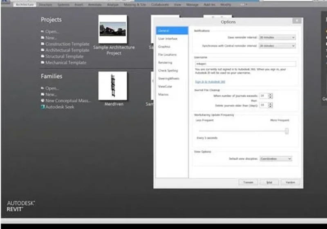The height and width of the screenshot is (229, 327).
Task: Select User Interface in Options list
Action: (172, 38)
